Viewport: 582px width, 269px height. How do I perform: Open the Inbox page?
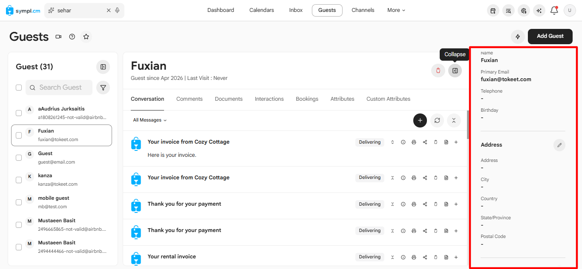[296, 10]
